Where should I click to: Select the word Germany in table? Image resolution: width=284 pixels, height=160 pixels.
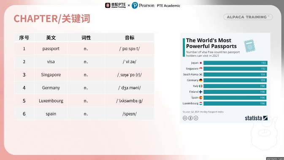(51, 88)
